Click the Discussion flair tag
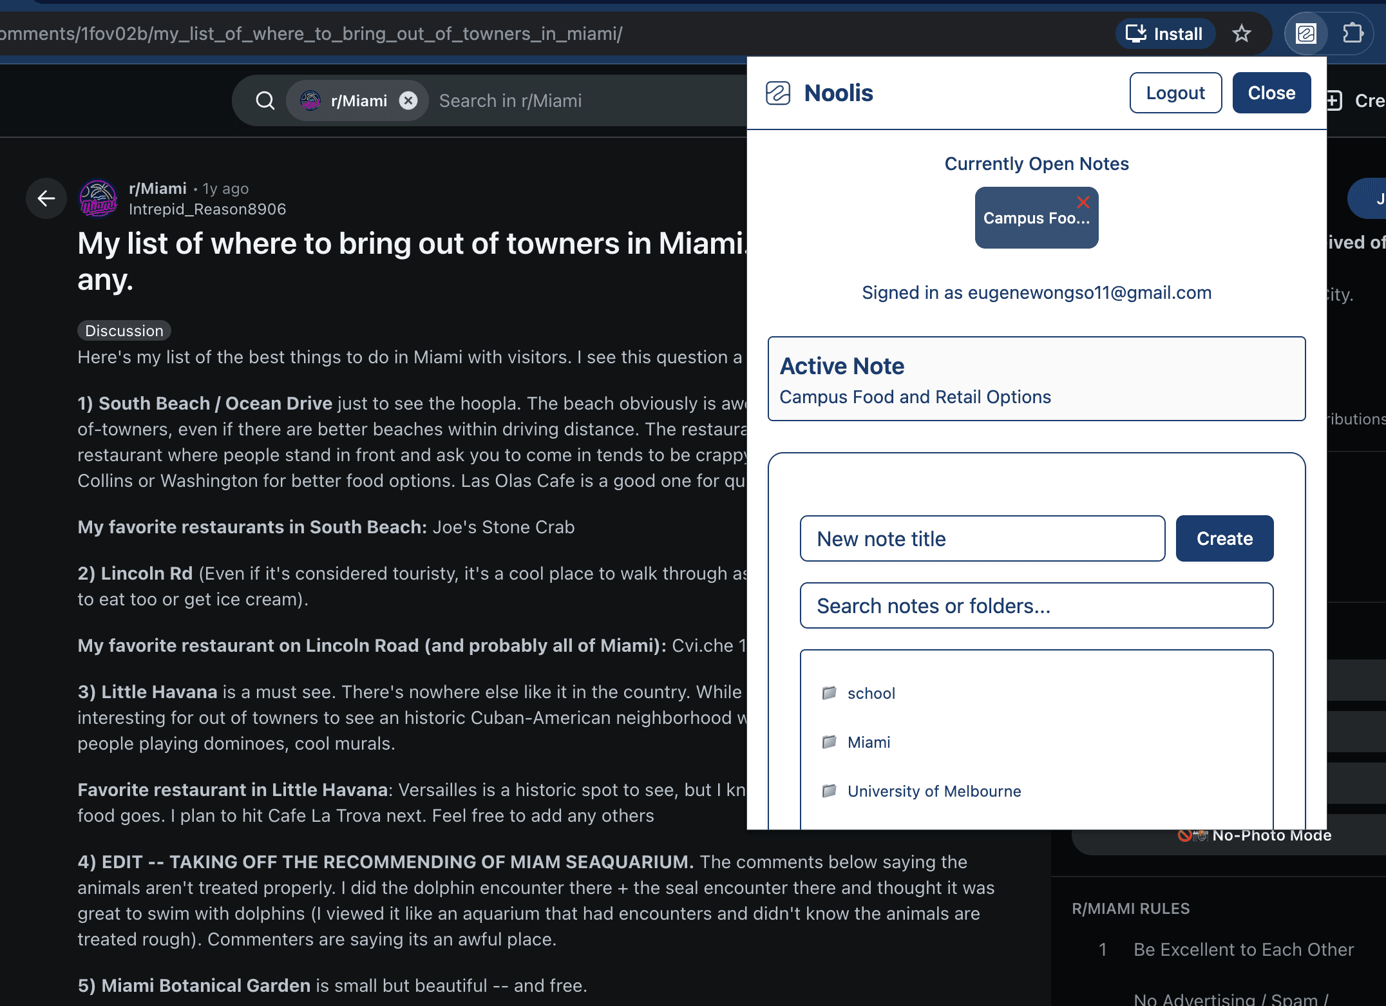Viewport: 1386px width, 1006px height. (x=124, y=331)
